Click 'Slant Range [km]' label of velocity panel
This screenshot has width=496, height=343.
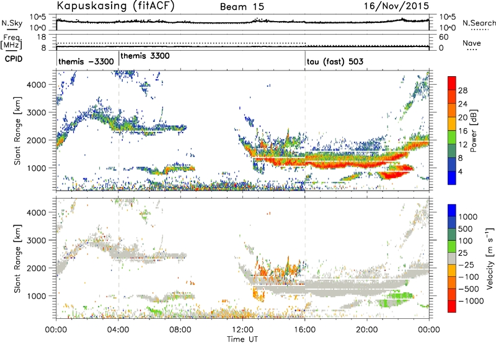click(x=17, y=258)
